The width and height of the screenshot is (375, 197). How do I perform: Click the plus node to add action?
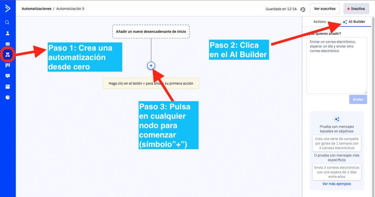tap(151, 66)
